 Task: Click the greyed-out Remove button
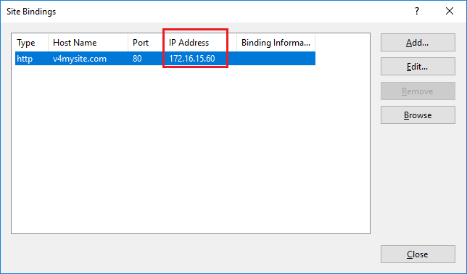pos(418,91)
